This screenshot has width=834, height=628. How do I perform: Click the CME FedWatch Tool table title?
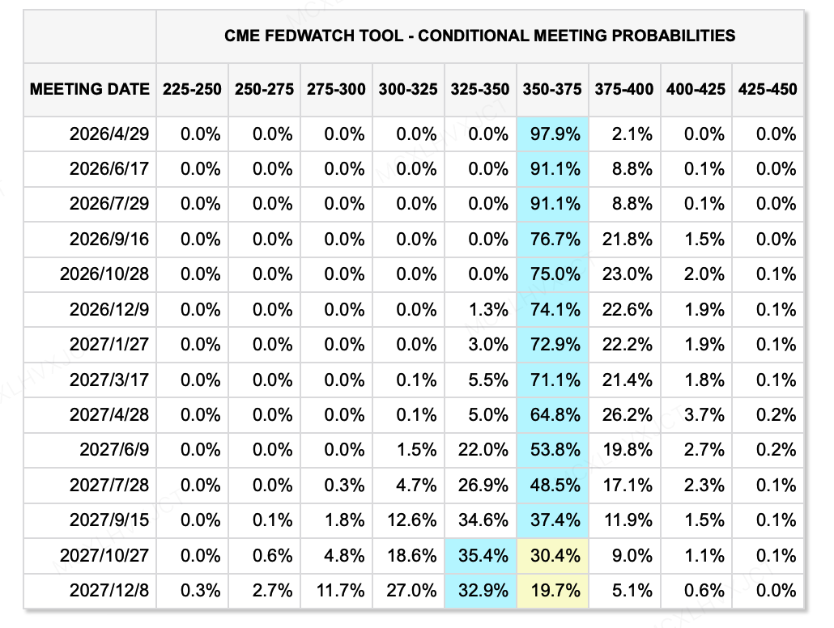pos(480,36)
